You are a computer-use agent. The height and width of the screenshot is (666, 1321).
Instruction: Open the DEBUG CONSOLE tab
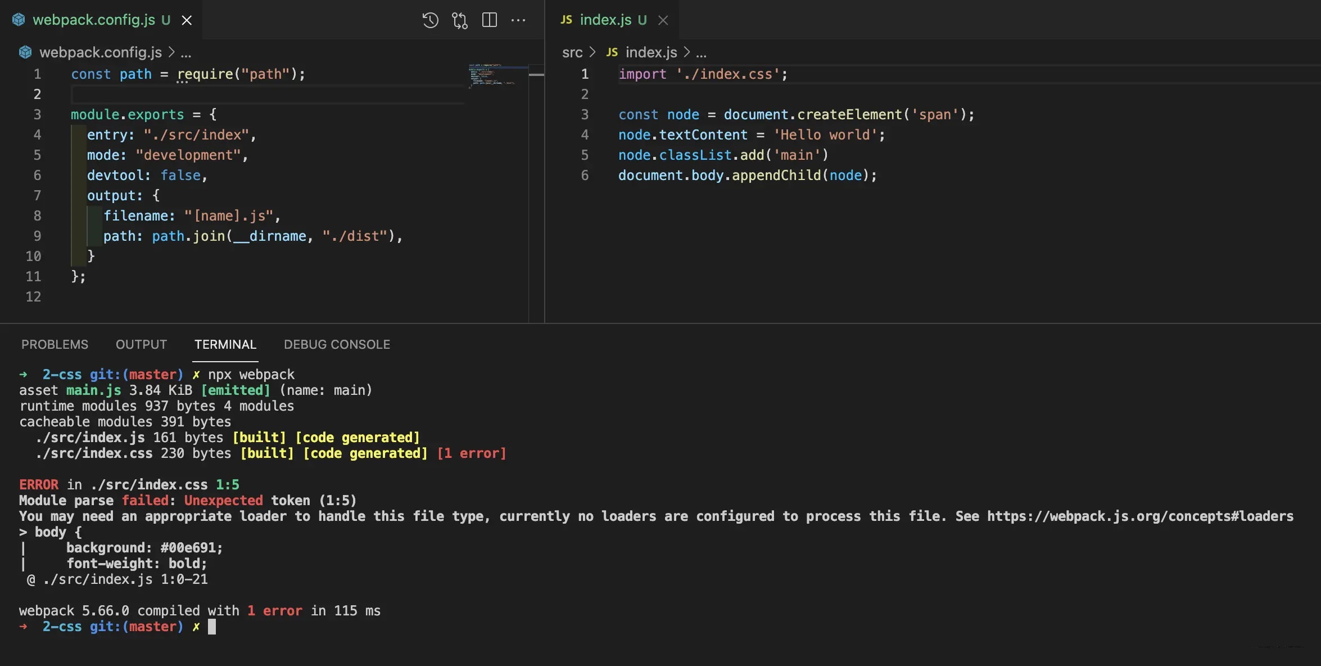click(337, 344)
